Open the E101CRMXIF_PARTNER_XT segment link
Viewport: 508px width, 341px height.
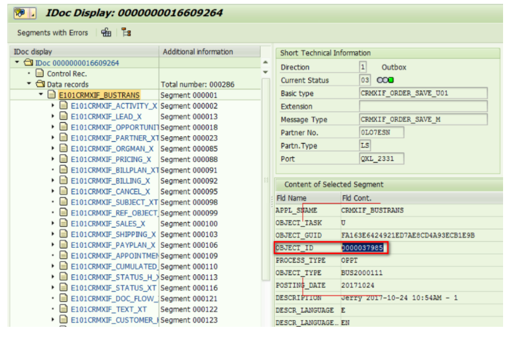click(115, 138)
